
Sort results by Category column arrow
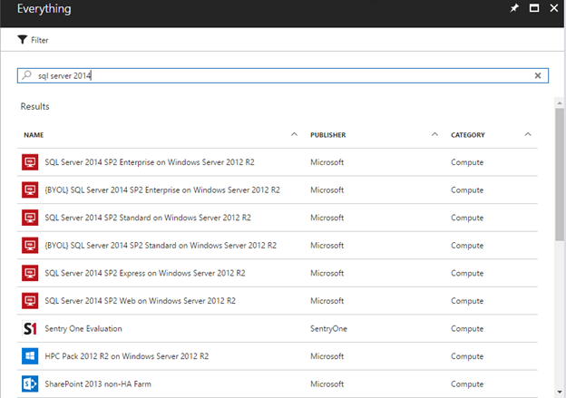[x=528, y=134]
